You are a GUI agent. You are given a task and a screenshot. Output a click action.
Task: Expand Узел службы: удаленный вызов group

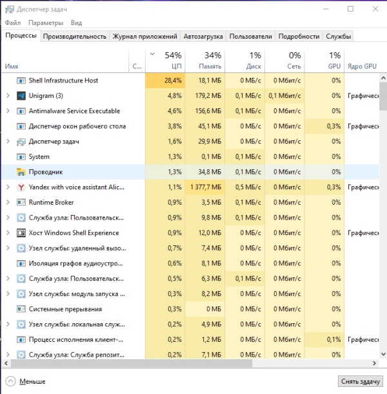[8, 249]
